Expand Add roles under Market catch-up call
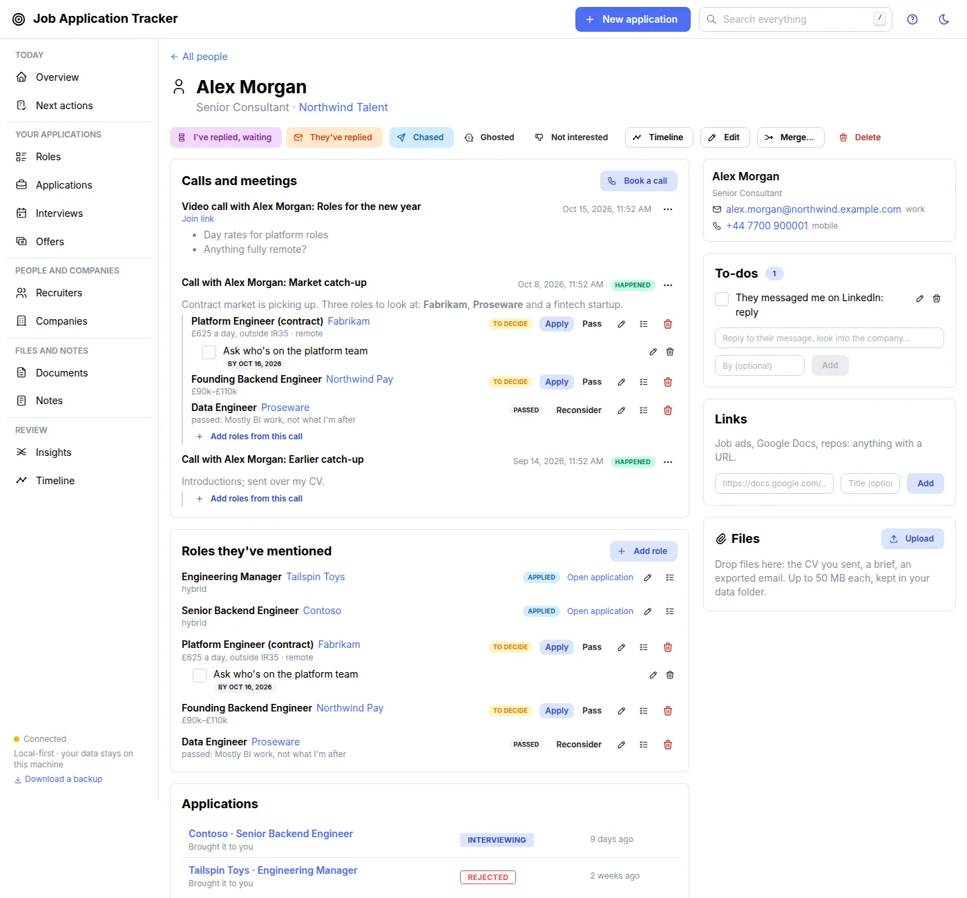Screen dimensions: 967x898 pyautogui.click(x=249, y=437)
